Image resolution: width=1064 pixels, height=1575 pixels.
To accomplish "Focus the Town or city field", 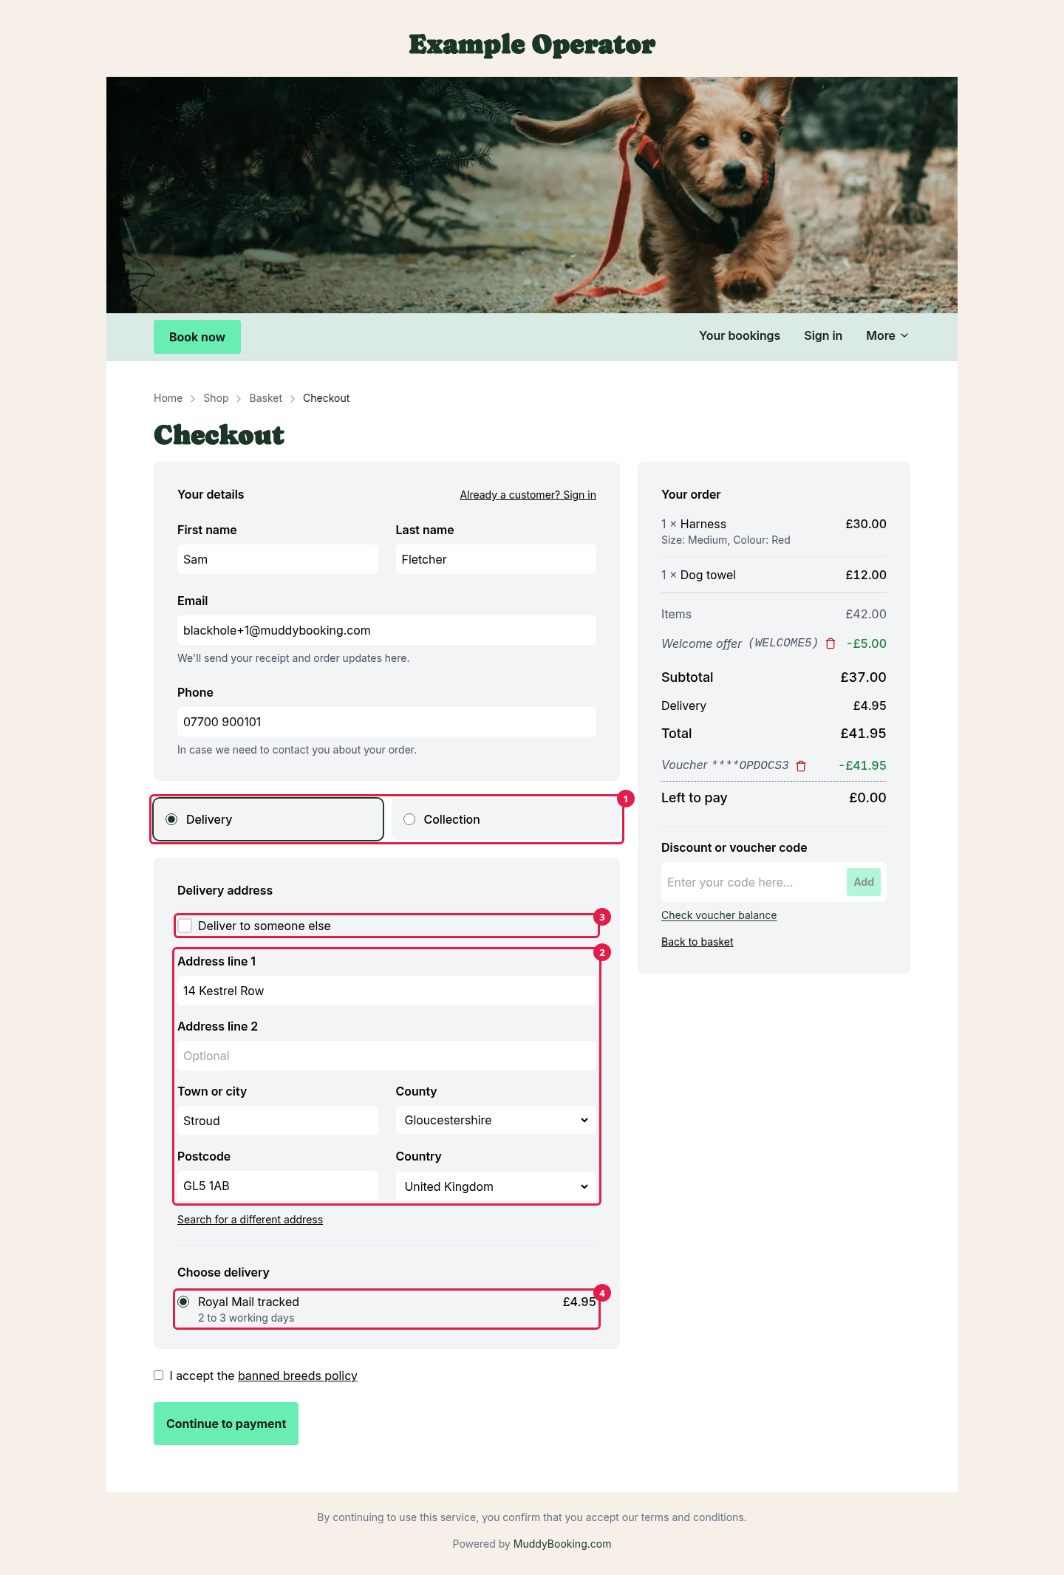I will 278,1121.
